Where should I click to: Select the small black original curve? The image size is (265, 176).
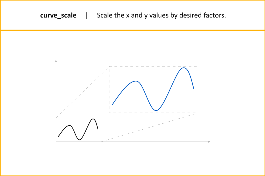pos(78,129)
